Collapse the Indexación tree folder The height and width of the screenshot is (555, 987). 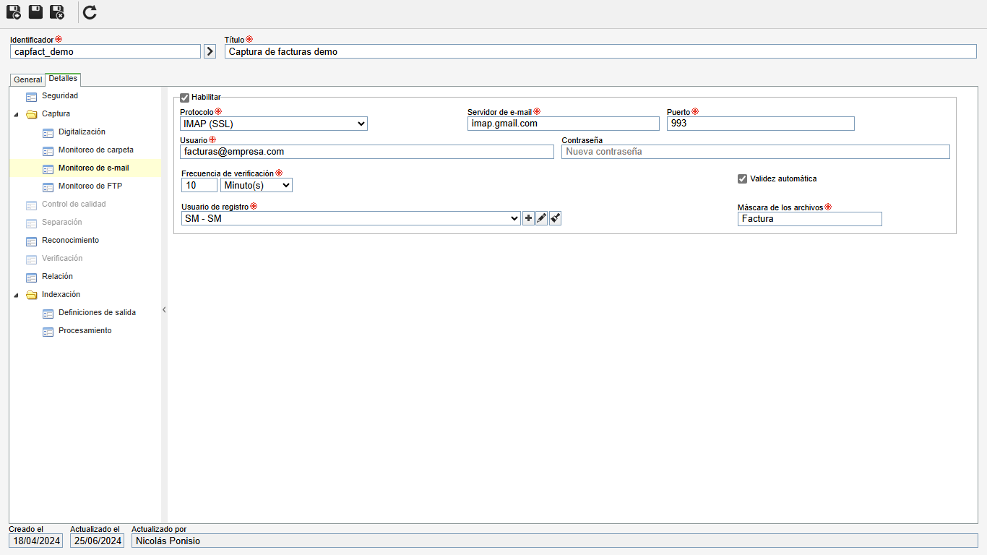tap(16, 295)
